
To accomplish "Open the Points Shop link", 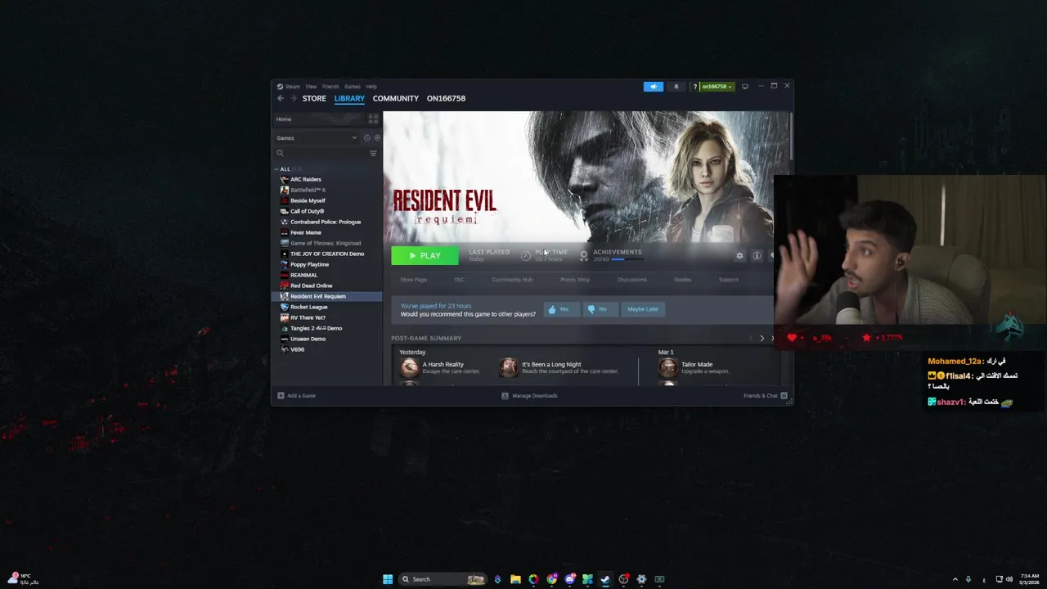I will 575,280.
